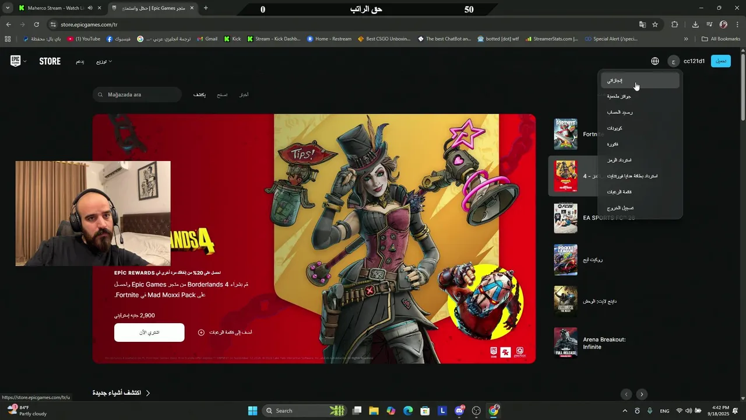
Task: Click the blue تحميل download button
Action: click(721, 61)
